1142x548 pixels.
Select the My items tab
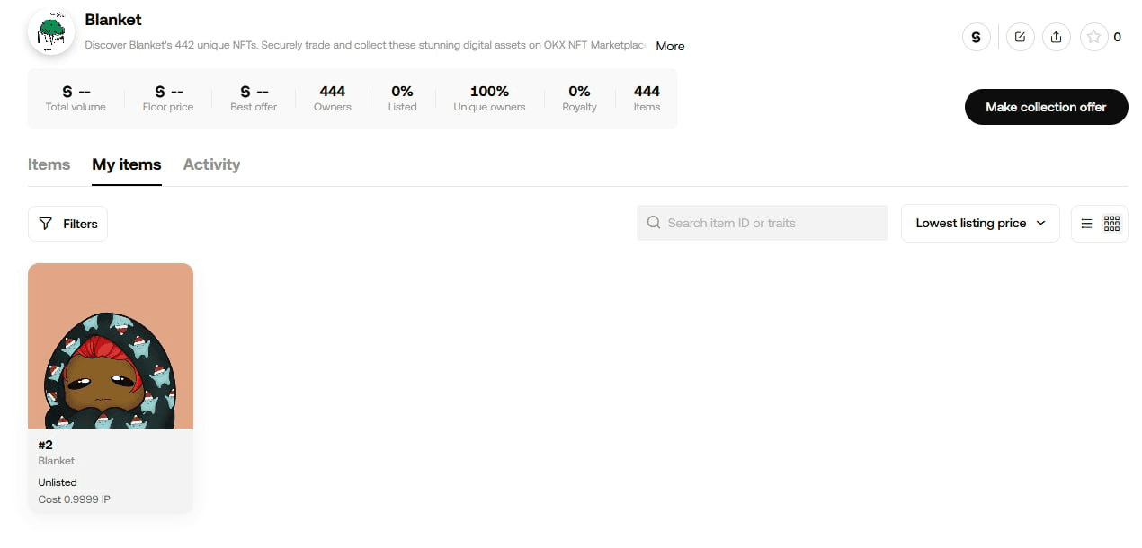click(x=127, y=164)
